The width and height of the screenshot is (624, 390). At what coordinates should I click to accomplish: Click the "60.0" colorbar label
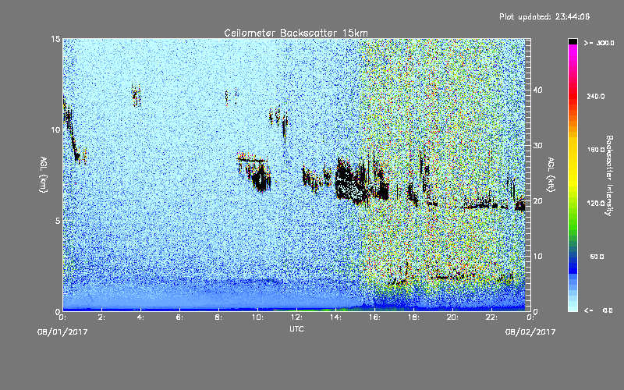coord(597,257)
